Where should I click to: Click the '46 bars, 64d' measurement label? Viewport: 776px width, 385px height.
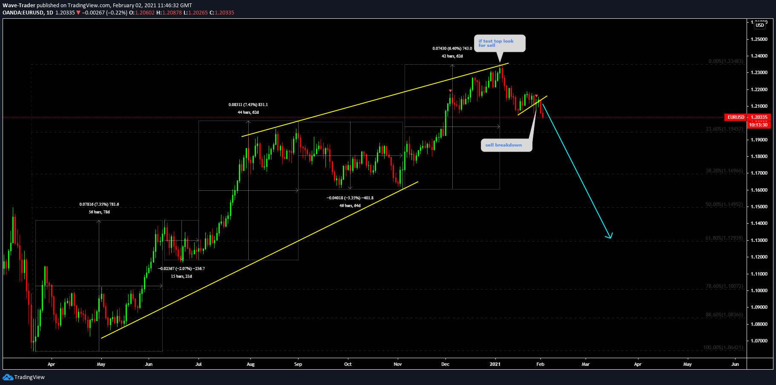(350, 206)
